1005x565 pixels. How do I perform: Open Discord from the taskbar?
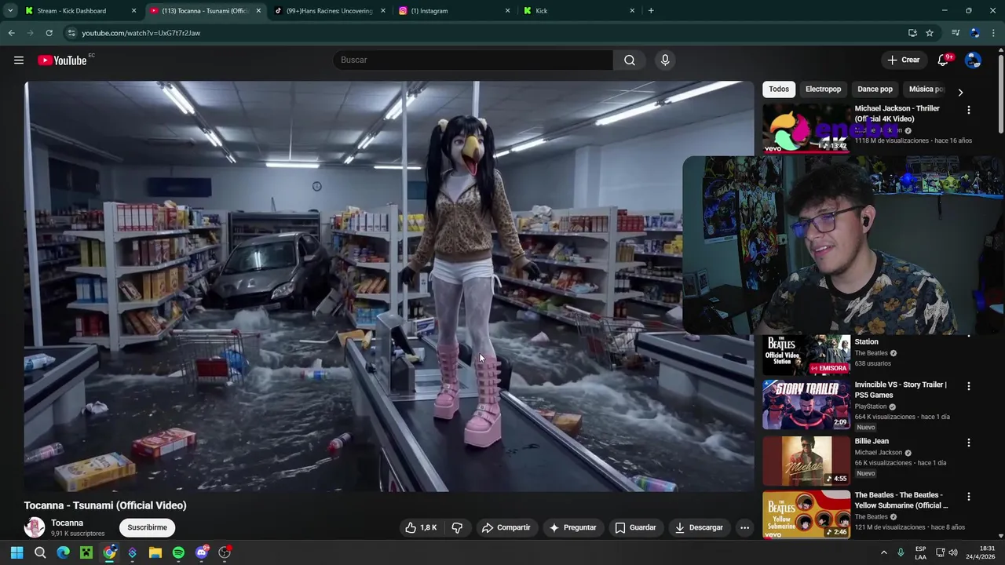[202, 552]
